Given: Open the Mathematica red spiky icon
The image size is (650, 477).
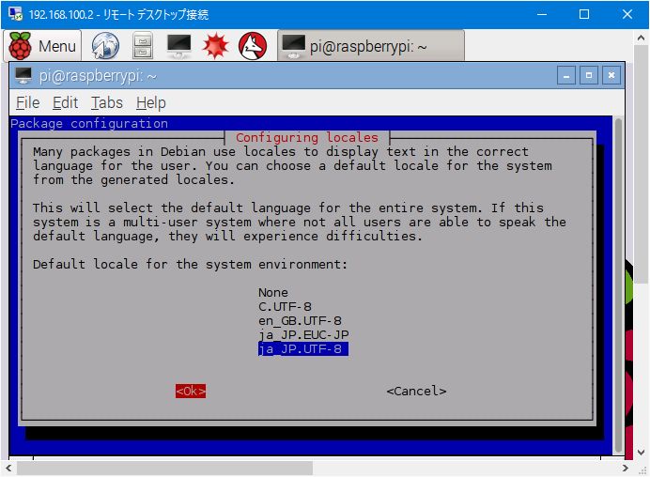Looking at the screenshot, I should 215,46.
